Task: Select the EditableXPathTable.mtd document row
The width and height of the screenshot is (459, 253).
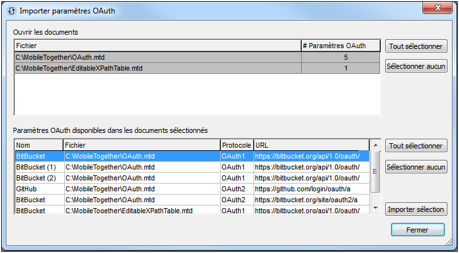Action: tap(197, 68)
